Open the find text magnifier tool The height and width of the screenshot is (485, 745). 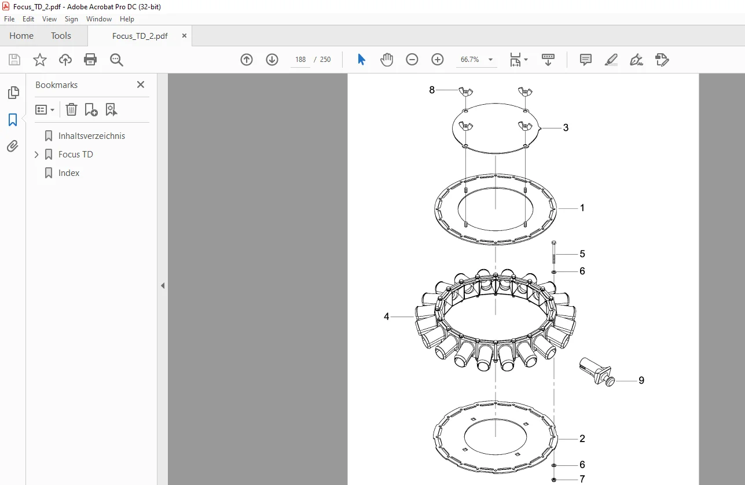pyautogui.click(x=116, y=60)
